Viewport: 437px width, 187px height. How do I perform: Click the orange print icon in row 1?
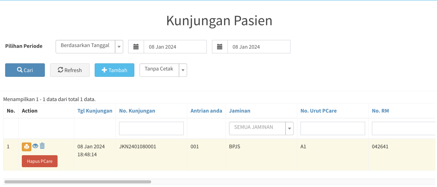[27, 147]
